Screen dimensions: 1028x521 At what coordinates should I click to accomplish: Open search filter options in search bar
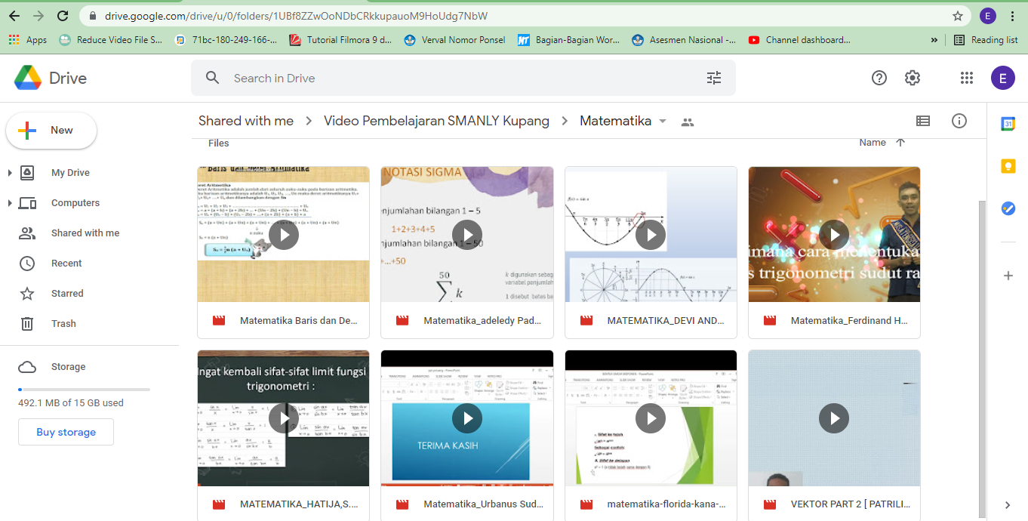coord(713,78)
